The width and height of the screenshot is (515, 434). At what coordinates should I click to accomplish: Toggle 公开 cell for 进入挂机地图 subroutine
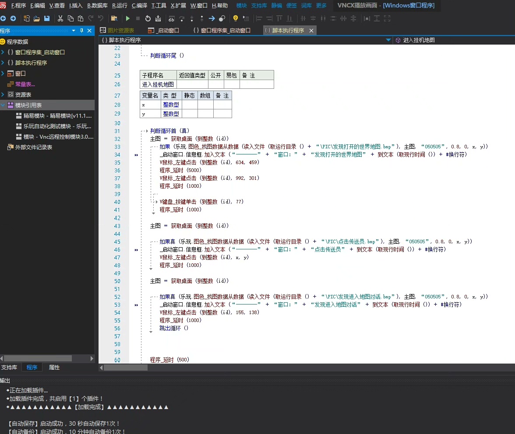tap(216, 84)
